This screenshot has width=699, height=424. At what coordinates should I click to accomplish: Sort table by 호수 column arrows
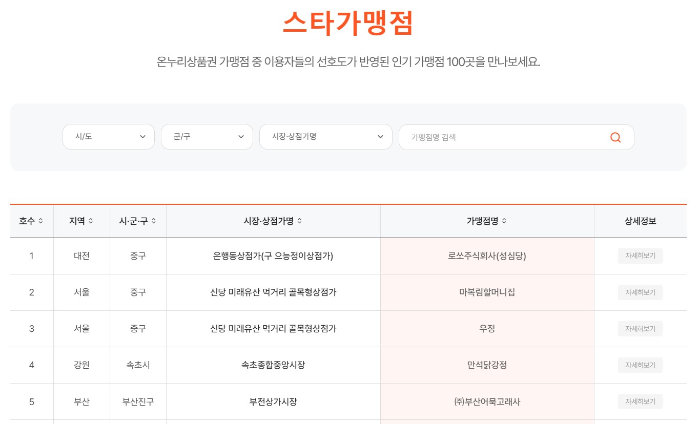pyautogui.click(x=41, y=221)
